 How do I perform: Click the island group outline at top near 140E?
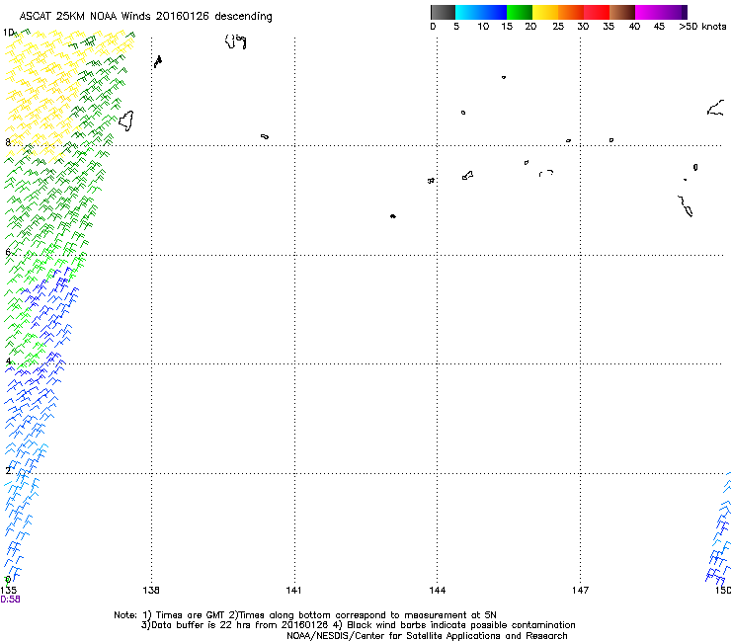click(x=236, y=41)
